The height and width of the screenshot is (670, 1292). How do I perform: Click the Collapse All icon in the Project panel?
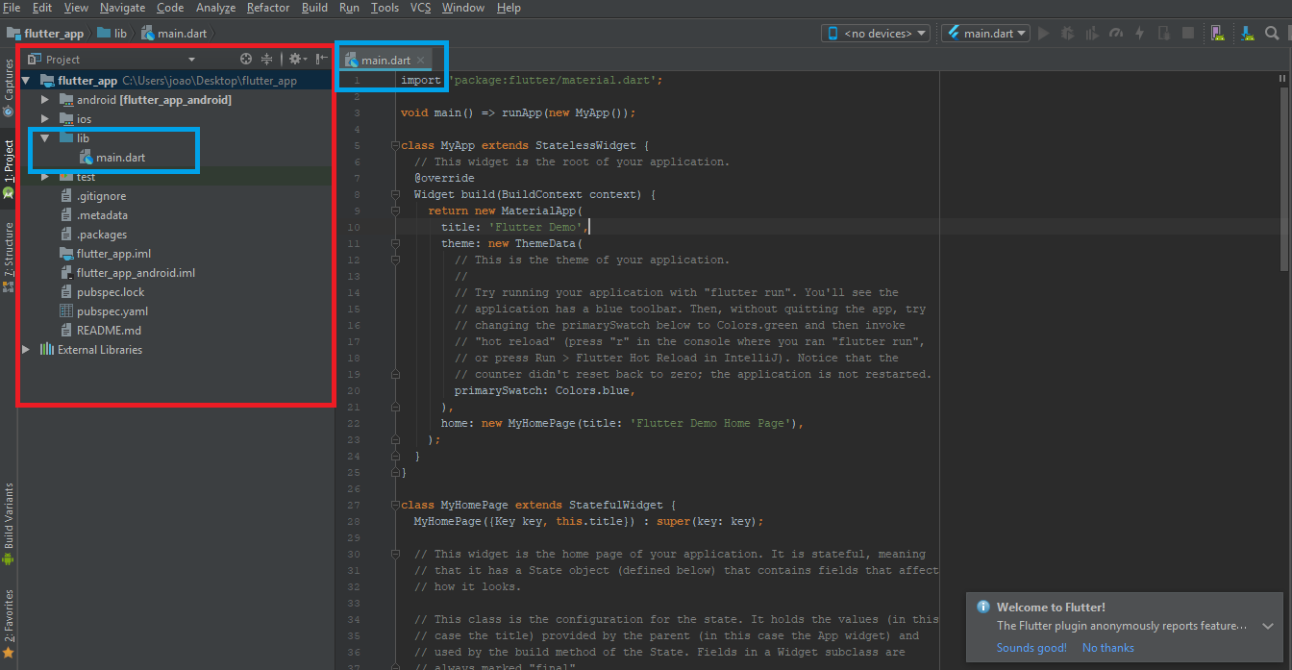(x=267, y=59)
